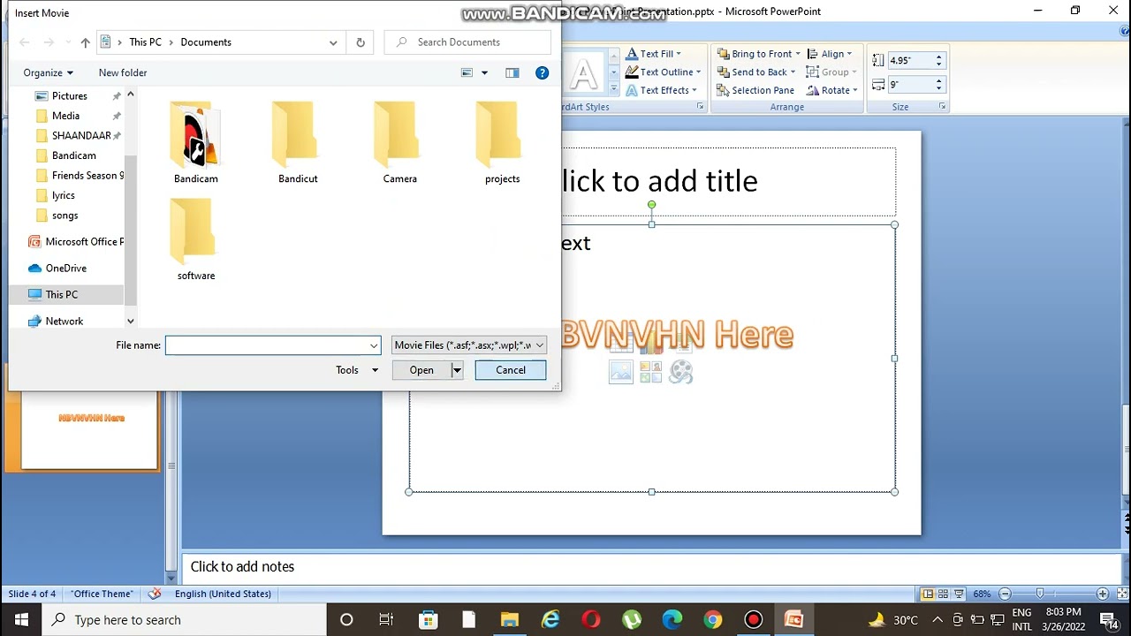Click the Open button arrow
Image resolution: width=1131 pixels, height=636 pixels.
[x=457, y=370]
